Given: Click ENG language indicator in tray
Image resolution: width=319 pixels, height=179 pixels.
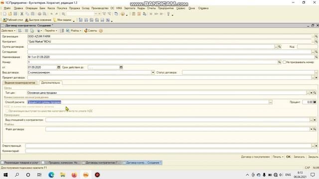Looking at the screenshot, I should click(x=288, y=175).
